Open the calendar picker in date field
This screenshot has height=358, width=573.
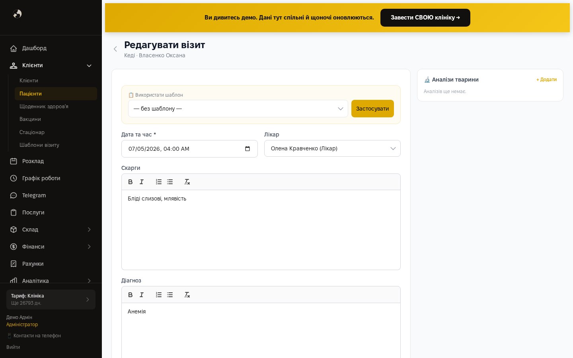248,149
